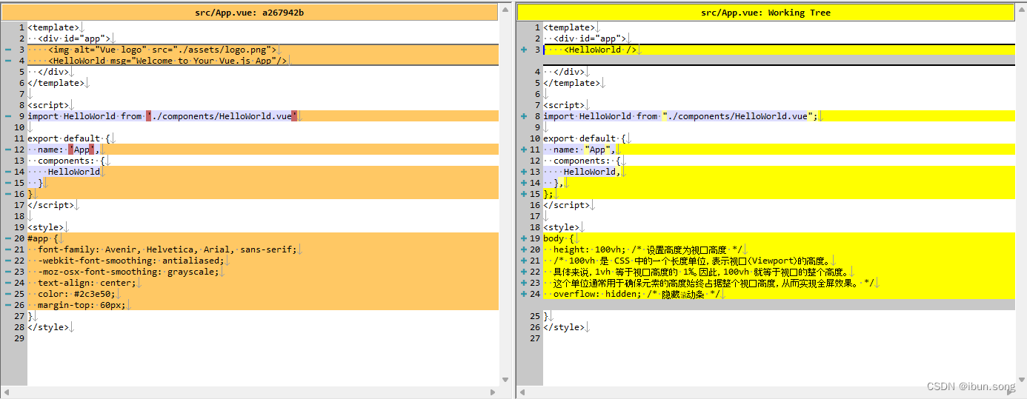The width and height of the screenshot is (1027, 399).
Task: Click 'font-family: Avenir, Helvetica' line
Action: click(x=263, y=249)
